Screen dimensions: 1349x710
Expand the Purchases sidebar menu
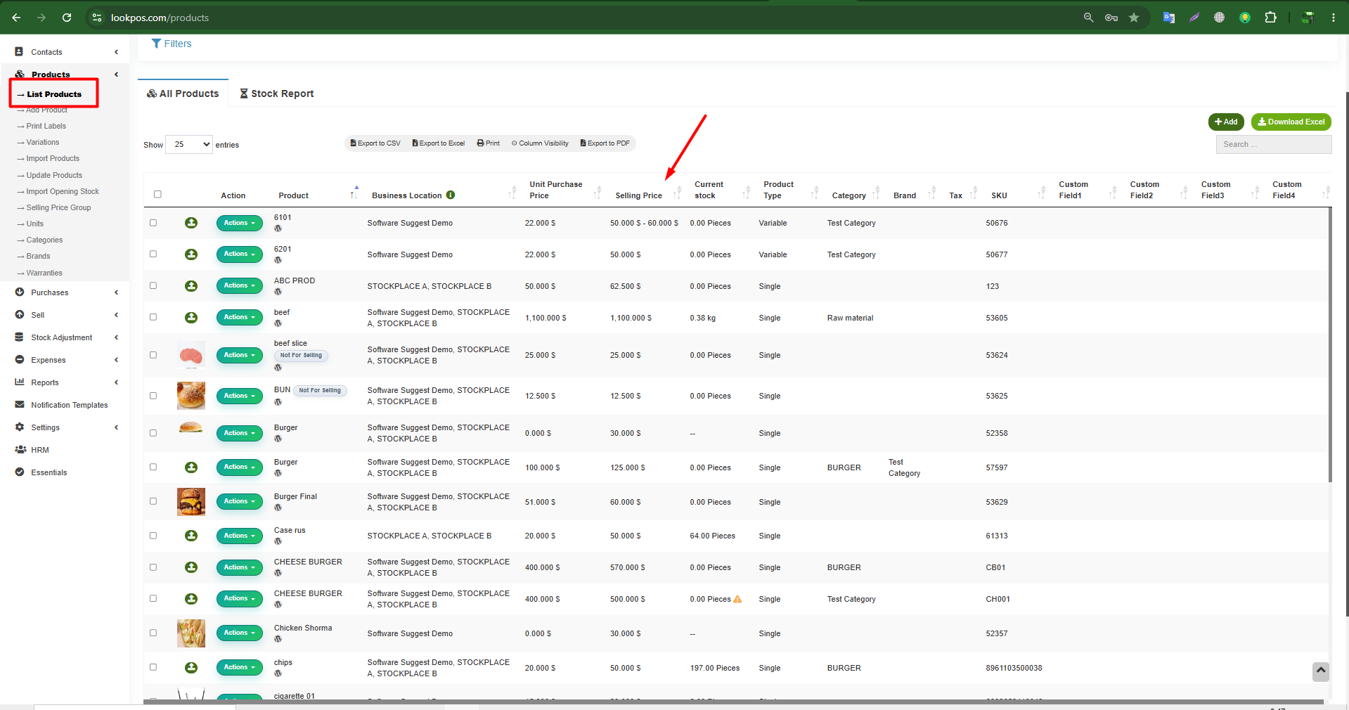tap(66, 292)
